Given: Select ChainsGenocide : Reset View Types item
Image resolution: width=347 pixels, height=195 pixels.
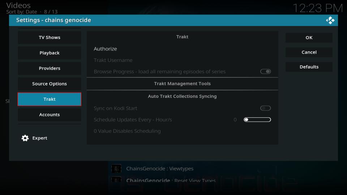Looking at the screenshot, I should click(x=171, y=181).
